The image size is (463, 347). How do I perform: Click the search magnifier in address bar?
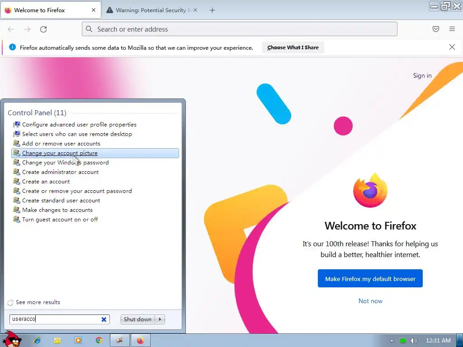coord(89,29)
